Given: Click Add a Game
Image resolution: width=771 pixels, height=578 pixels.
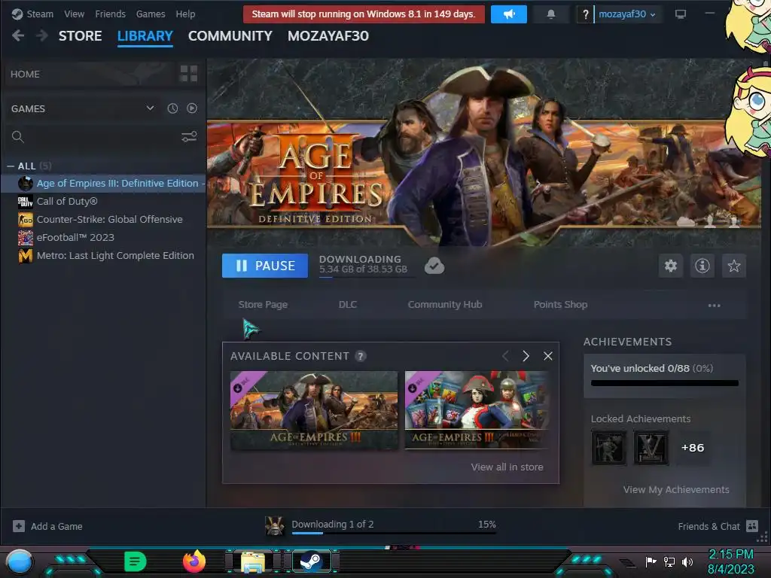Looking at the screenshot, I should (x=47, y=526).
